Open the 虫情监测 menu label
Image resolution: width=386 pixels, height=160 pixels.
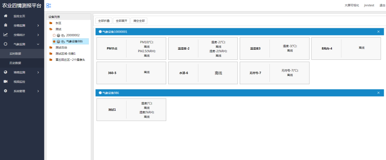pos(19,25)
